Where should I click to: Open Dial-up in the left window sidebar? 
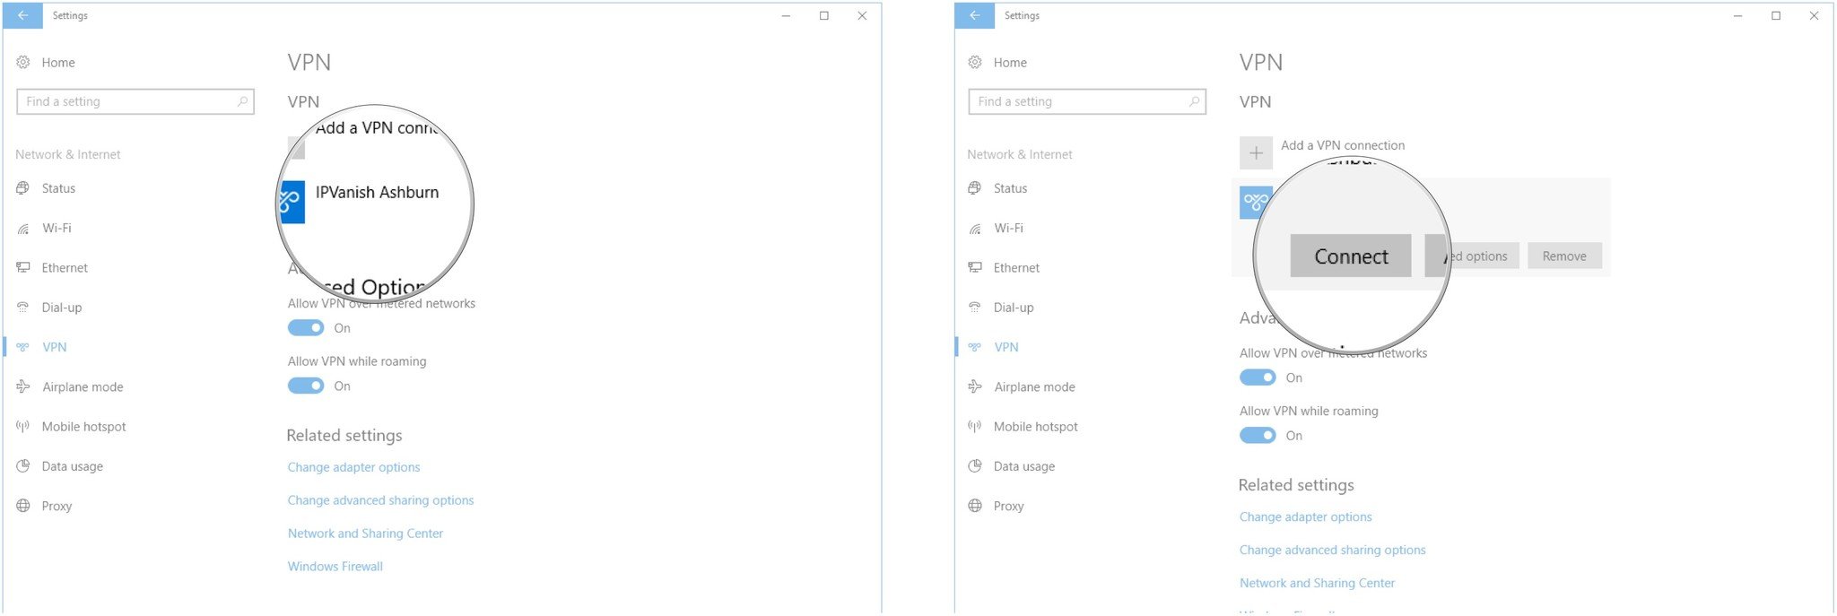click(61, 308)
